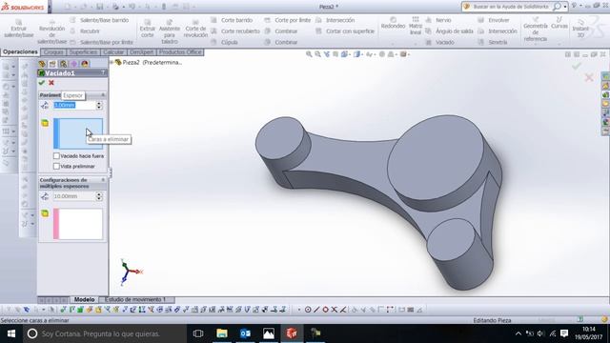Select Cúpula dome tool
Screen dimensions: 610x343
225,42
